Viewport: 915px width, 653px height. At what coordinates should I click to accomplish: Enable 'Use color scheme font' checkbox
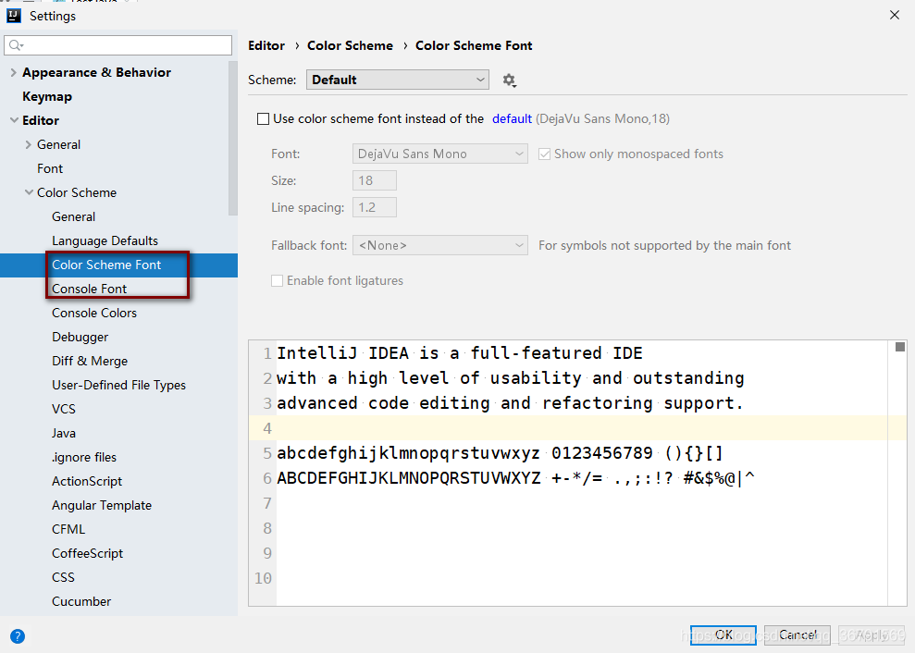click(263, 119)
